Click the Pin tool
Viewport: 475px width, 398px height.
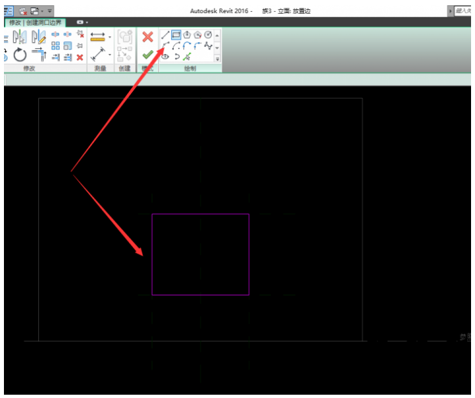[80, 46]
